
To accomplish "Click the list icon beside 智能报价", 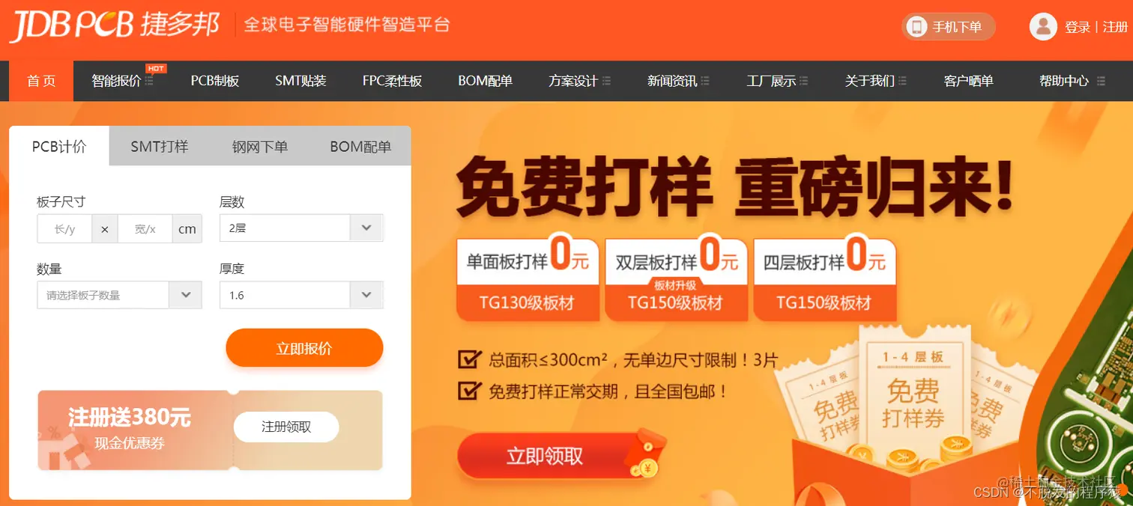I will tap(149, 81).
